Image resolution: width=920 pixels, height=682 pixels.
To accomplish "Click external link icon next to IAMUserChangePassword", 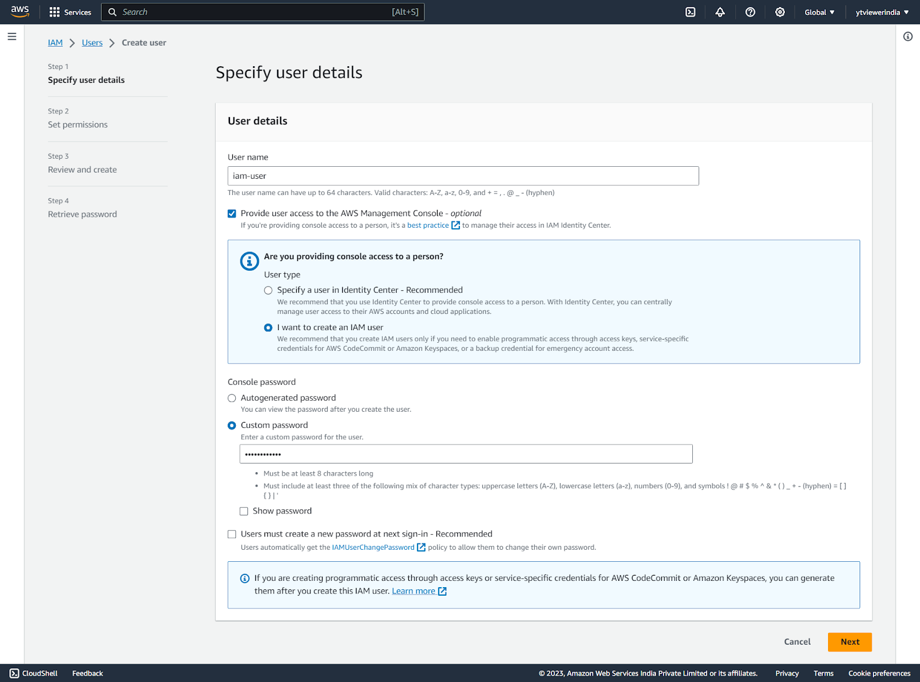I will 421,547.
